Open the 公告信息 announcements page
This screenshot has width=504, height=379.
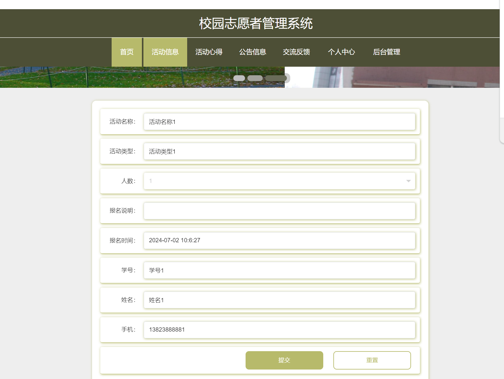[253, 52]
